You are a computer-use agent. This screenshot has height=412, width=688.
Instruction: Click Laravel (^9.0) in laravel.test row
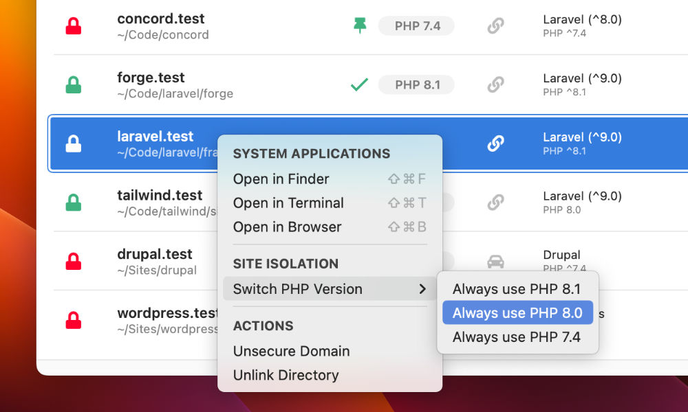[x=582, y=137]
